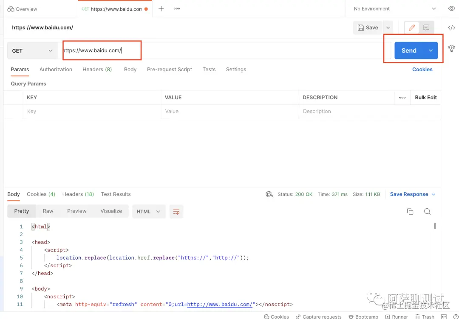This screenshot has height=319, width=459.
Task: Click the blue Send button
Action: pos(409,50)
